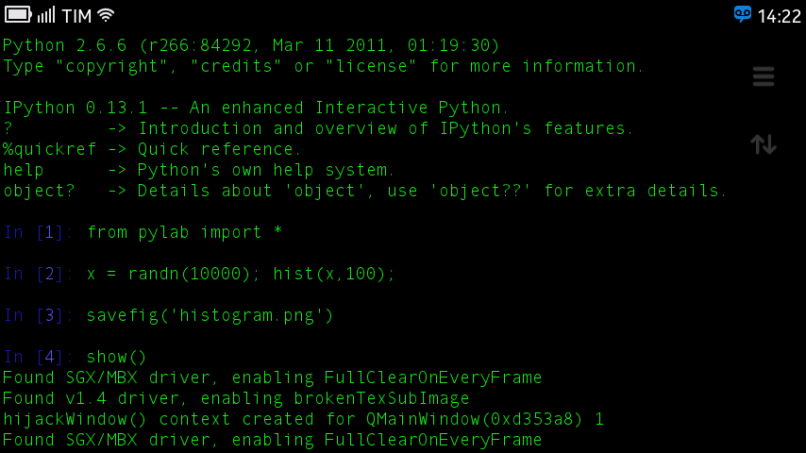Tap the cellular signal bars icon
Image resolution: width=806 pixels, height=453 pixels.
pyautogui.click(x=47, y=15)
